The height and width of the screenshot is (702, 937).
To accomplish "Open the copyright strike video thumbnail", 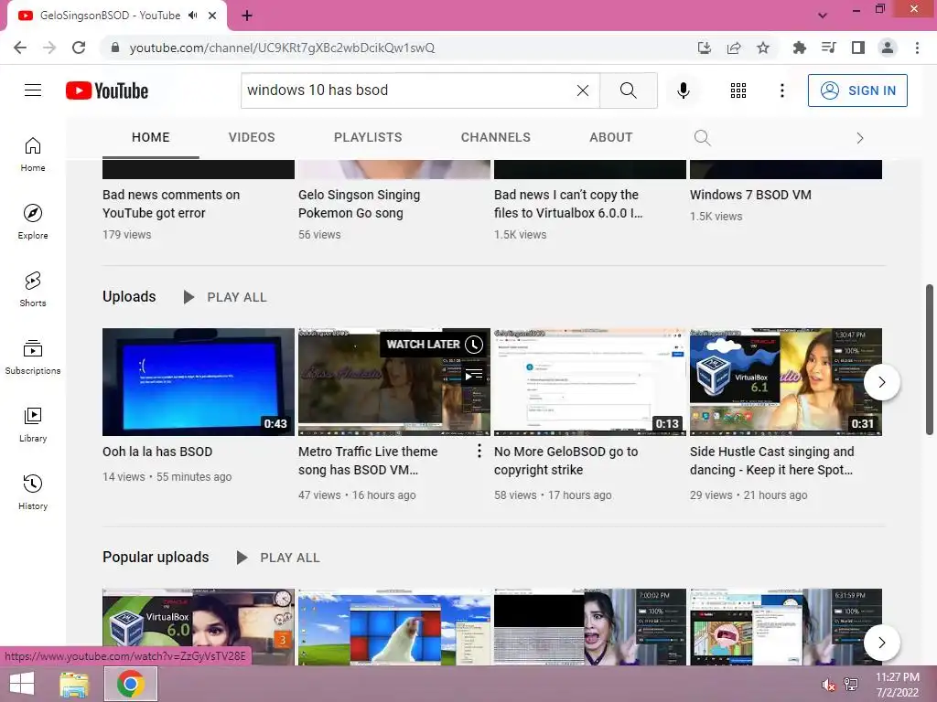I will pos(590,382).
